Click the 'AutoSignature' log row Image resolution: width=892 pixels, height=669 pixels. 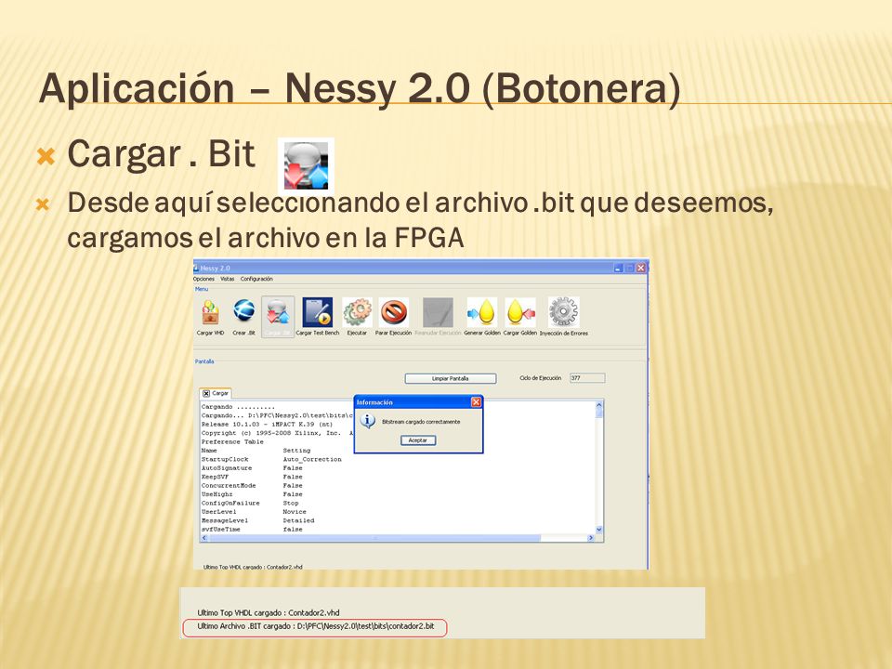252,468
